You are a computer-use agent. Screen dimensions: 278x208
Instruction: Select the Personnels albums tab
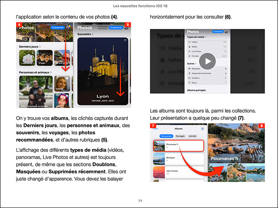166,136
